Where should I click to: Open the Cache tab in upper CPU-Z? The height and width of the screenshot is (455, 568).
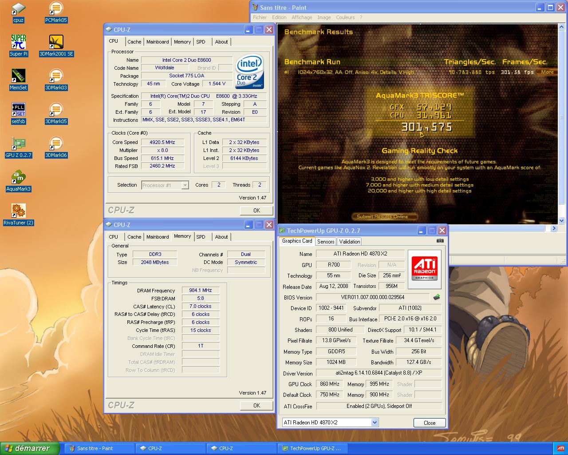(134, 42)
